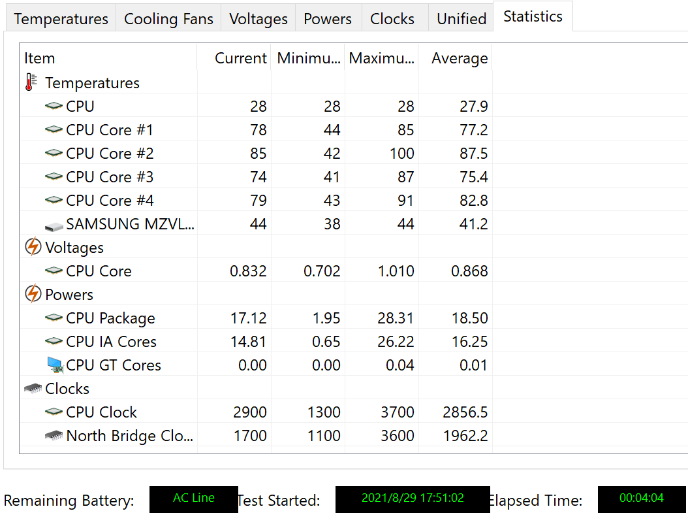Click the chip icon for CPU Core #3
This screenshot has width=688, height=526.
(x=54, y=176)
